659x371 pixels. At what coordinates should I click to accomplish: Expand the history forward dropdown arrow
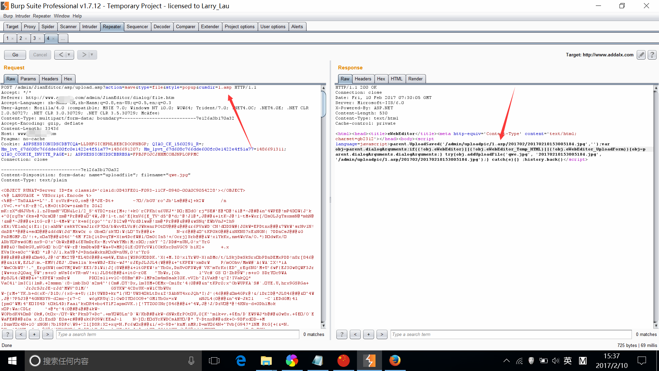click(x=92, y=55)
